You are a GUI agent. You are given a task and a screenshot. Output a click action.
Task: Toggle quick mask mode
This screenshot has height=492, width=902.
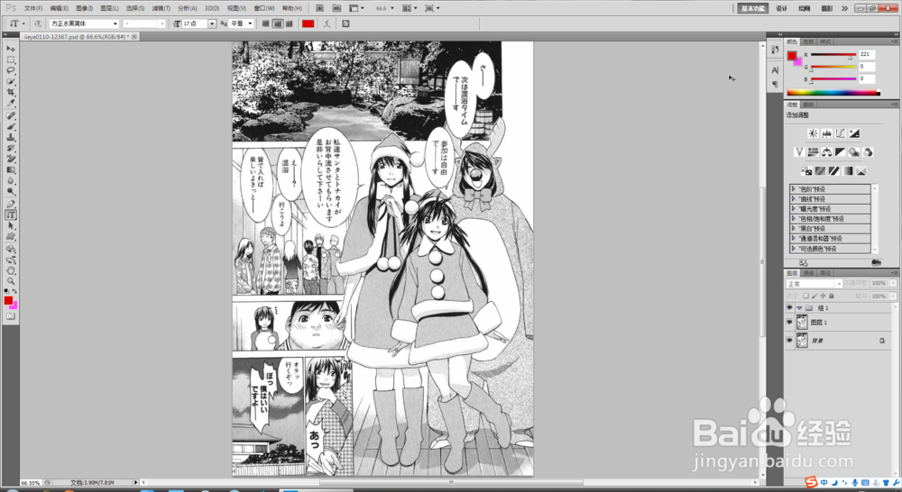pyautogui.click(x=10, y=316)
